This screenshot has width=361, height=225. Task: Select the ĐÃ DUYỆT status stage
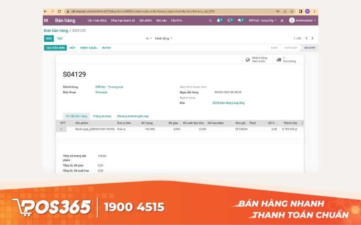310,48
